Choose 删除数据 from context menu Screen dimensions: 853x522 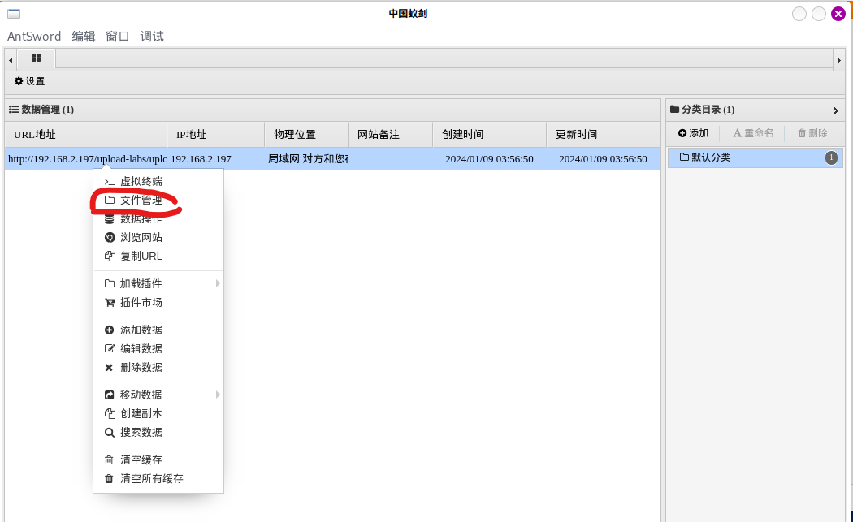tap(158, 367)
